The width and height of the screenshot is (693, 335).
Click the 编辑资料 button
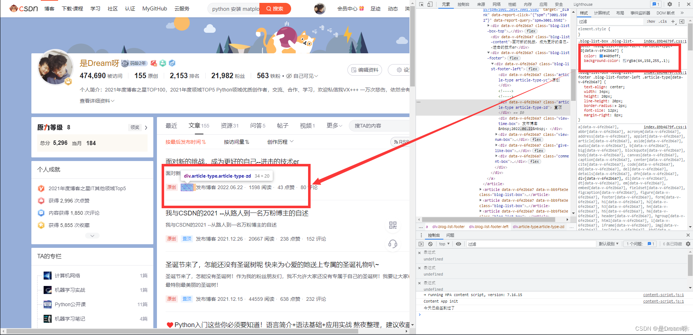(365, 70)
